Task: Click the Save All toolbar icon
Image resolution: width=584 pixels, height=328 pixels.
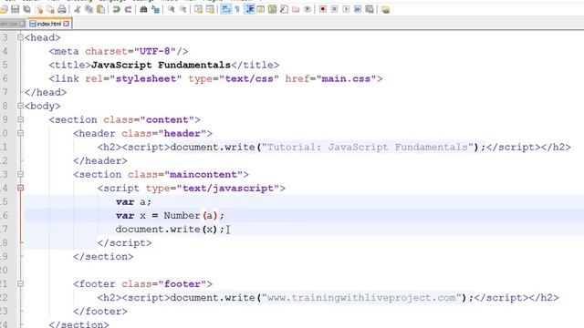Action: pyautogui.click(x=26, y=9)
